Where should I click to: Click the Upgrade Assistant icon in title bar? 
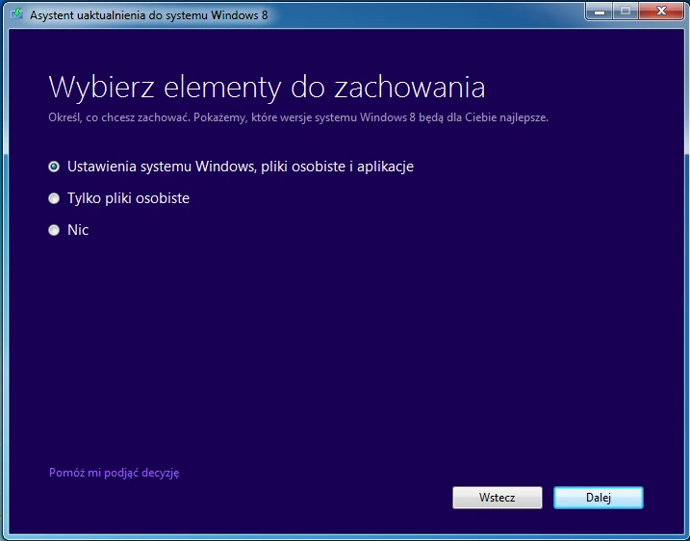click(17, 14)
